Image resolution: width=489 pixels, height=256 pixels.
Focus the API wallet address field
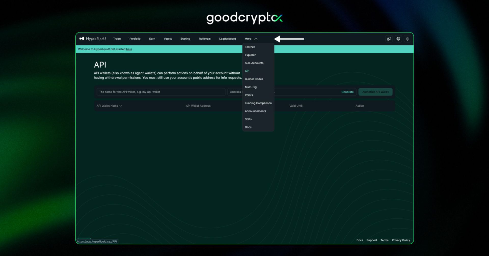[292, 92]
